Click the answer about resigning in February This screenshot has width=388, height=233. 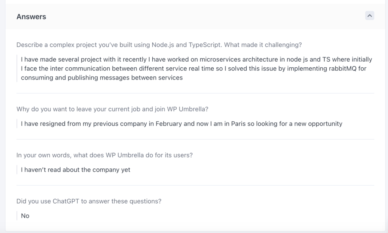[x=181, y=124]
